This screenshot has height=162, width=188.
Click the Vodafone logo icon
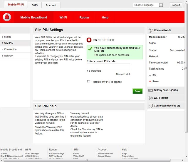pos(7,17)
